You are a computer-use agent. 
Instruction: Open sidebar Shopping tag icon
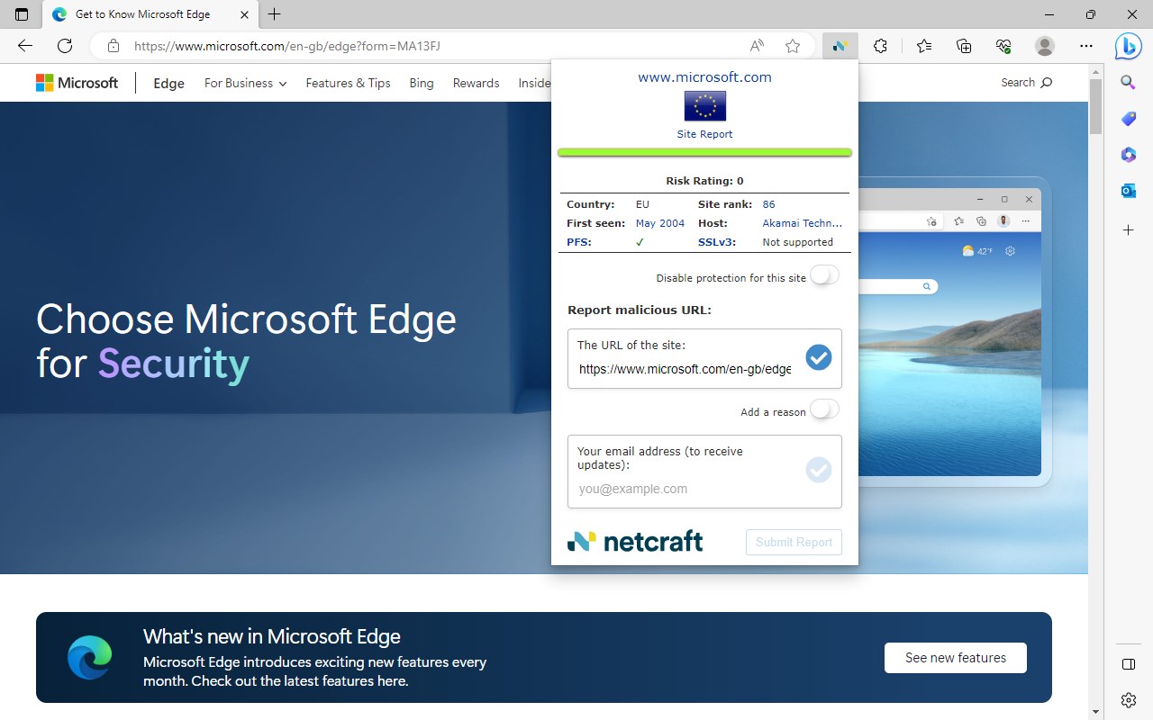coord(1128,119)
